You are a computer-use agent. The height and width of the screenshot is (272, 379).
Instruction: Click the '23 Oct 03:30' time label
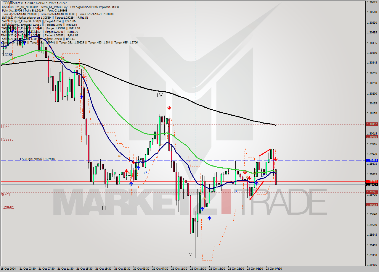pyautogui.click(x=255, y=269)
